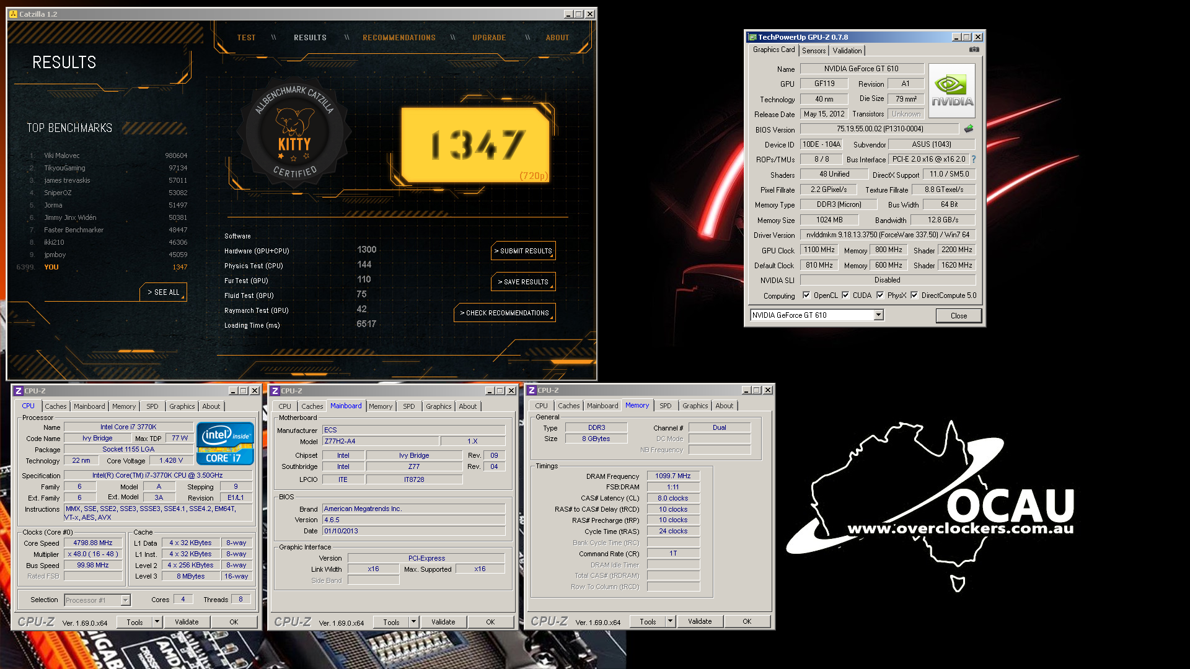This screenshot has width=1190, height=669.
Task: Open the TEST section in Catzilla
Action: (x=246, y=38)
